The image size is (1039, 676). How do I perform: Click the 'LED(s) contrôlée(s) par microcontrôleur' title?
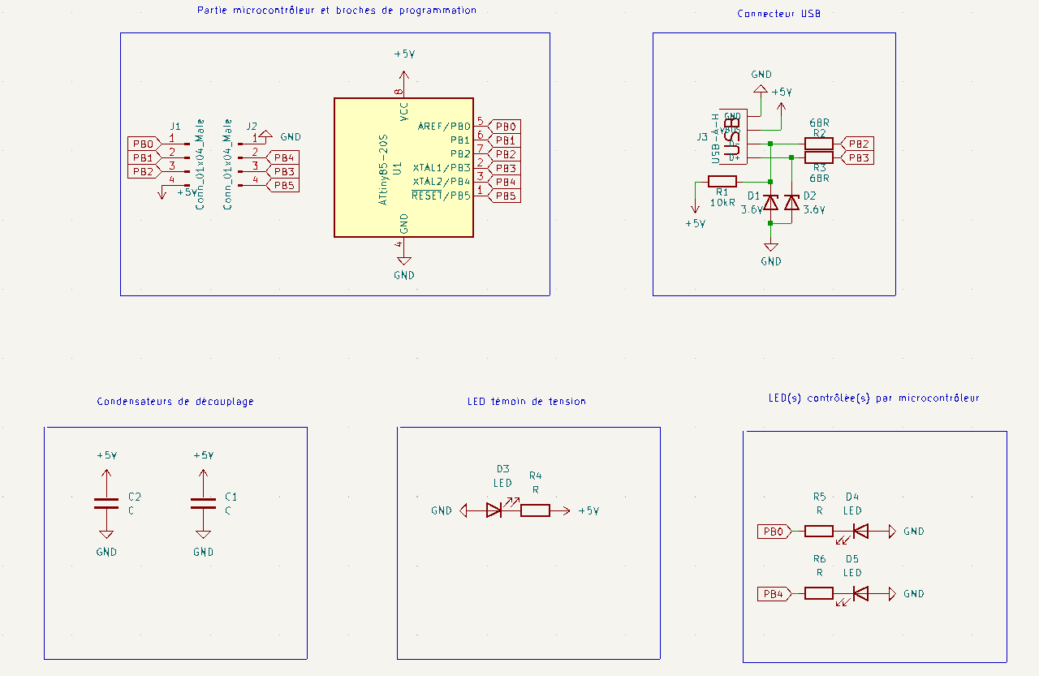873,398
